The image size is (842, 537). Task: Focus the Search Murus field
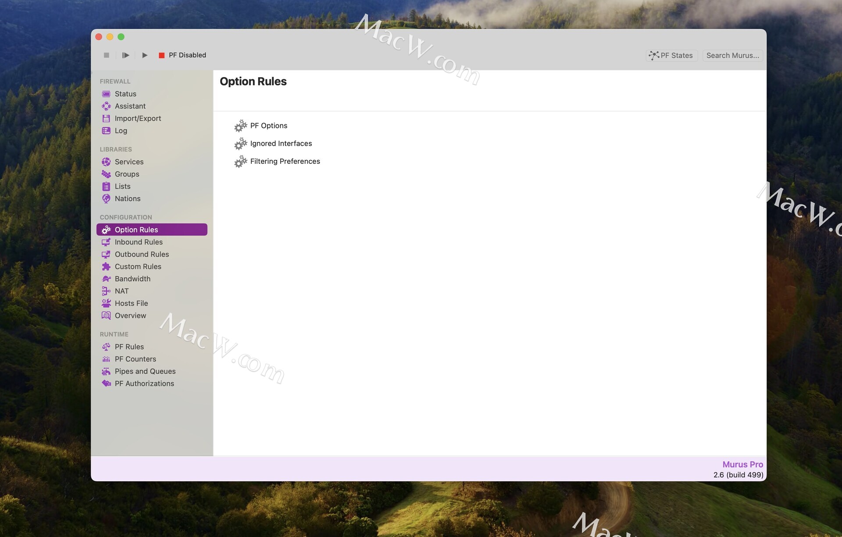click(732, 56)
